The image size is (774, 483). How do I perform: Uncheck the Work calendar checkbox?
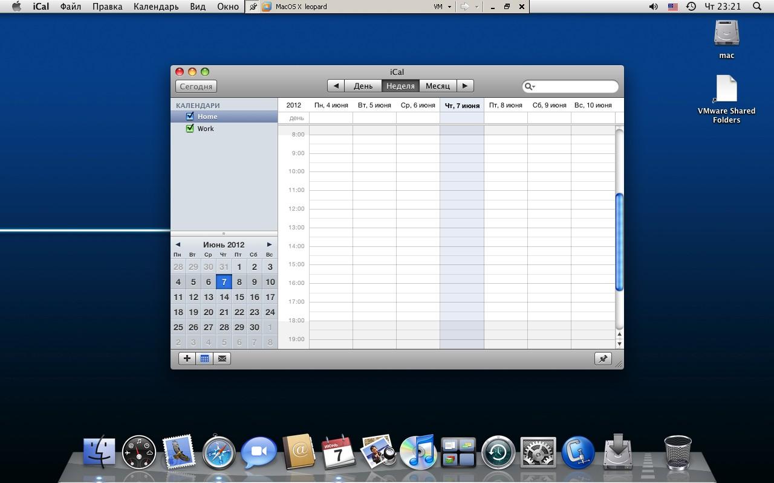(x=190, y=129)
